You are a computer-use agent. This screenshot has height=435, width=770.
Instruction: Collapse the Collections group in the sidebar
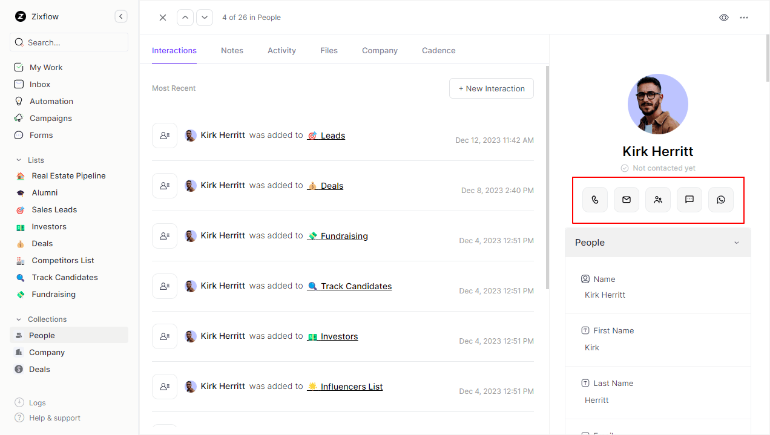(18, 319)
